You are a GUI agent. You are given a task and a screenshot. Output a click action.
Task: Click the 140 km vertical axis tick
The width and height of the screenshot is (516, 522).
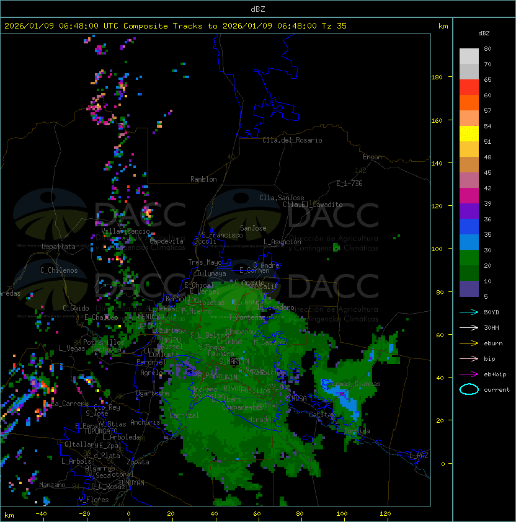tap(437, 164)
